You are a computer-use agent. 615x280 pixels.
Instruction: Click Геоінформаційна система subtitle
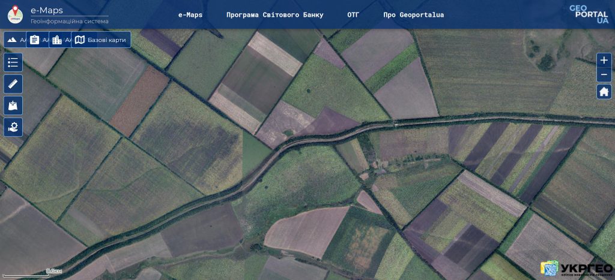pyautogui.click(x=70, y=22)
